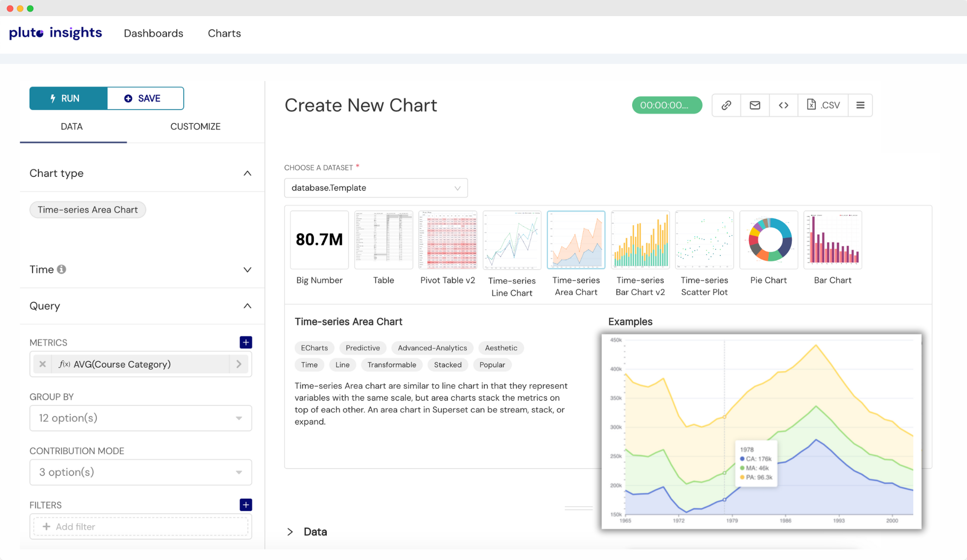
Task: Click the Time-series Area Chart type pill
Action: 88,209
